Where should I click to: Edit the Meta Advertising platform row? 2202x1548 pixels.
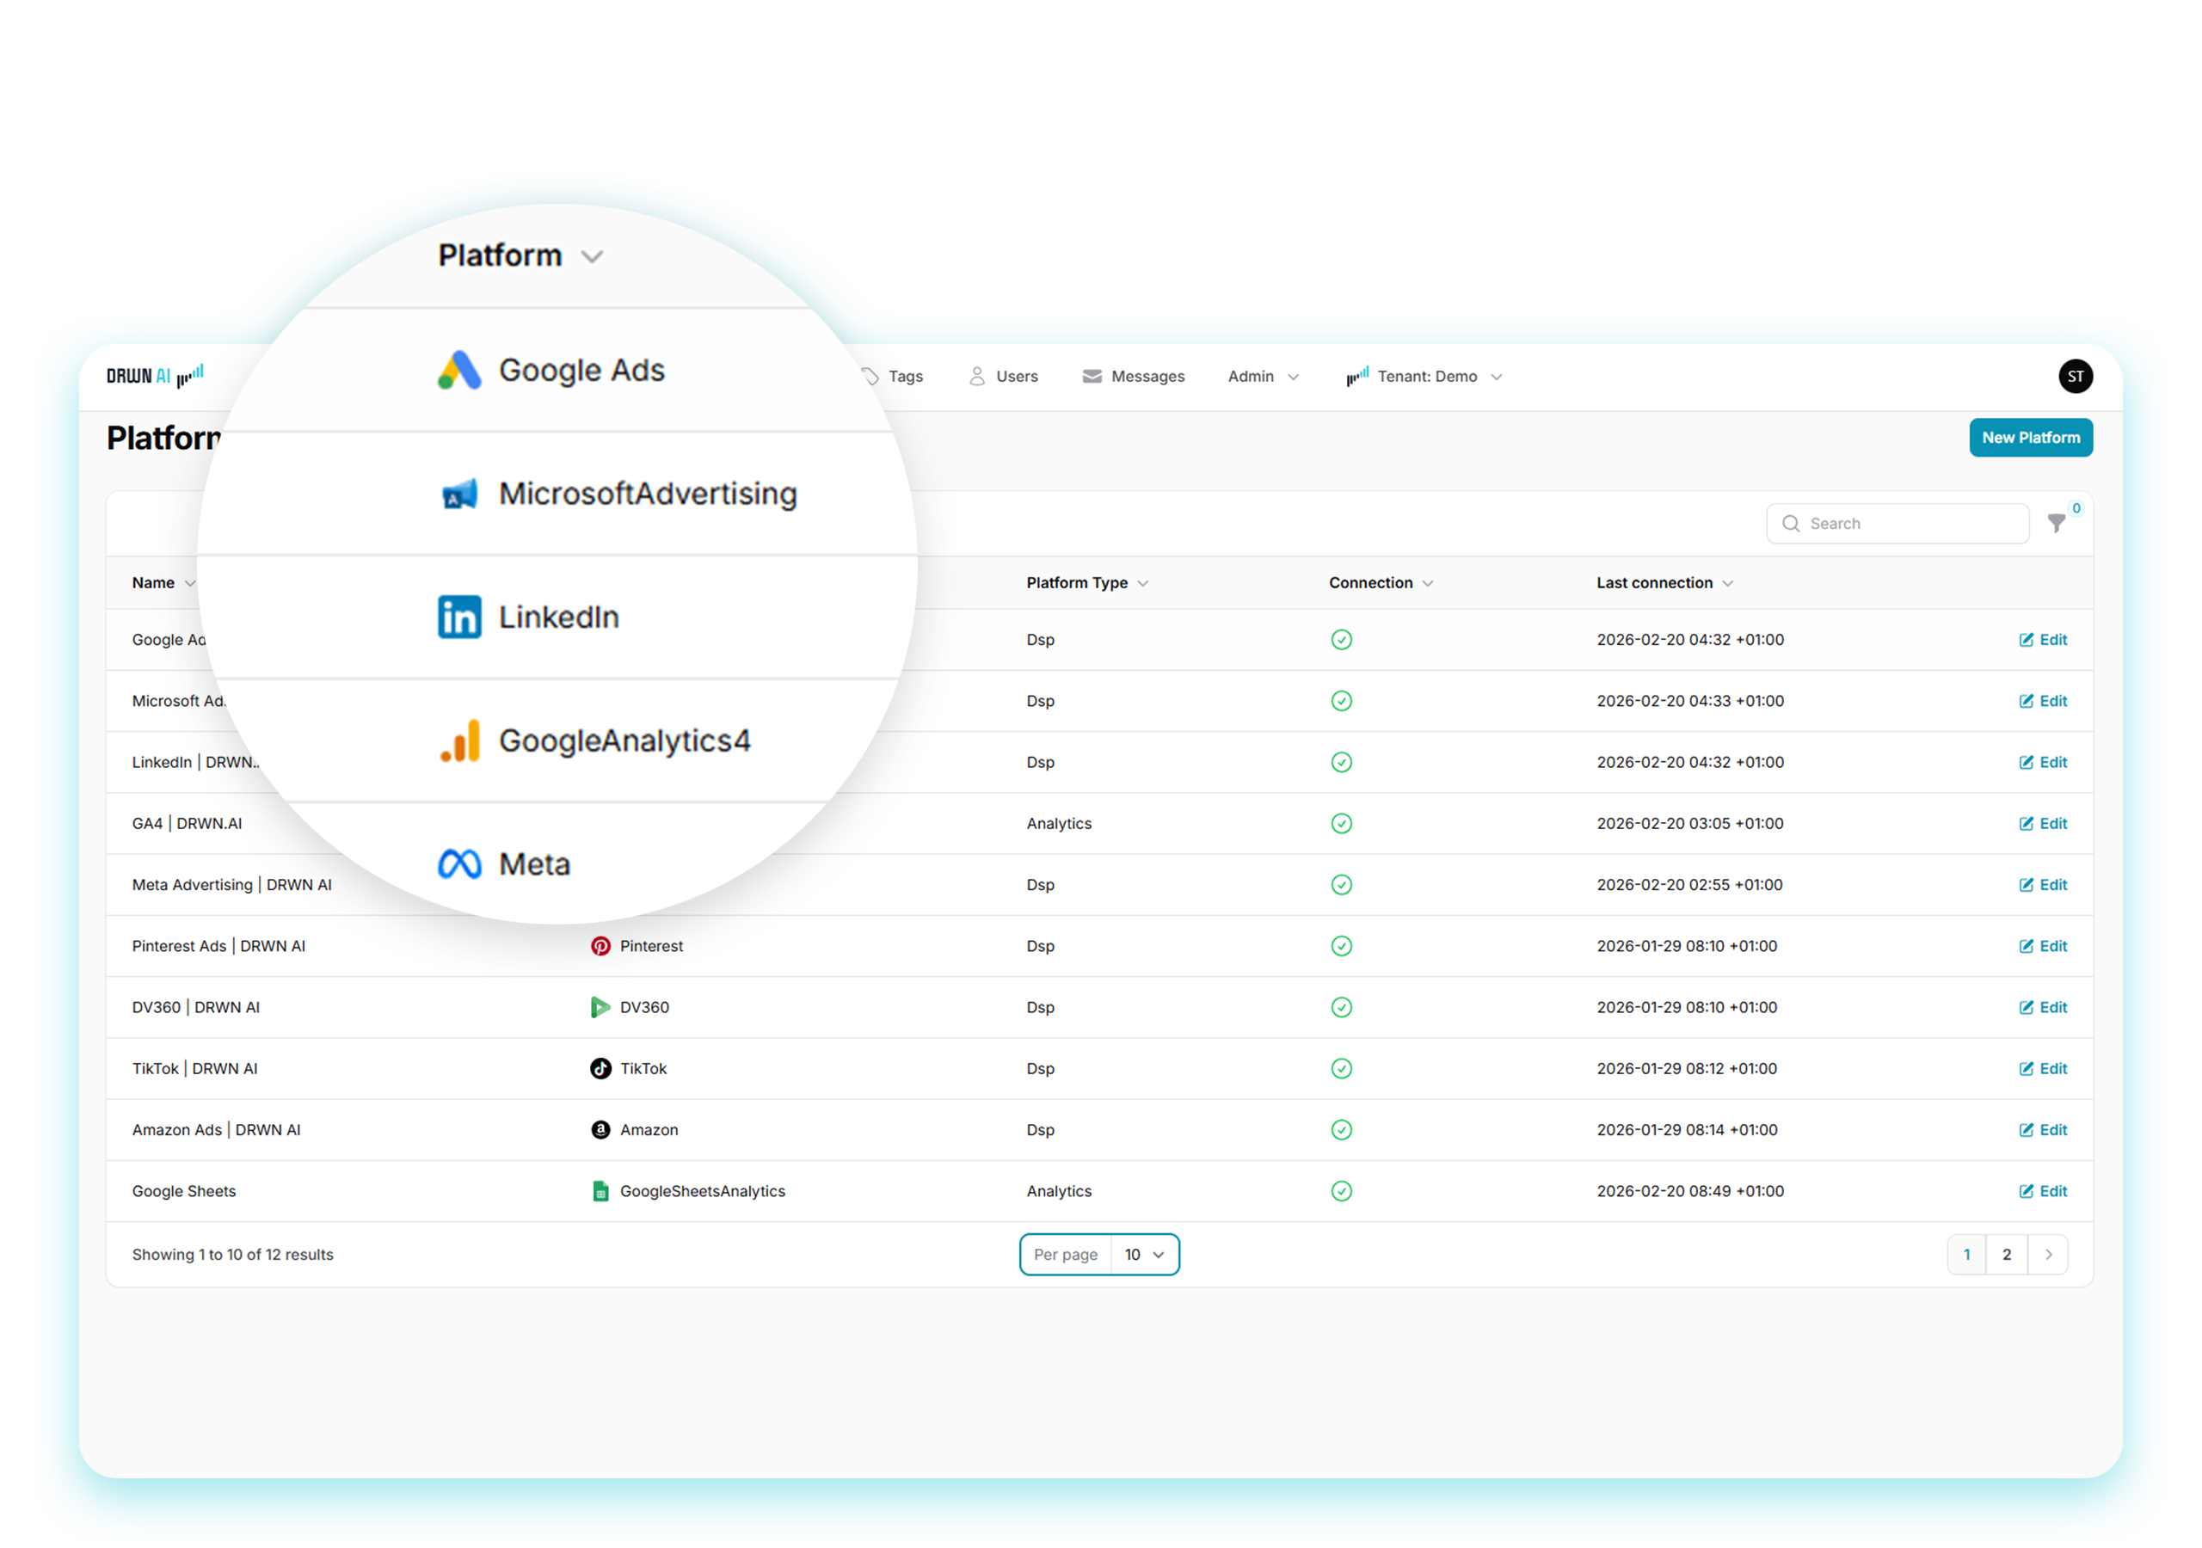(x=2043, y=884)
